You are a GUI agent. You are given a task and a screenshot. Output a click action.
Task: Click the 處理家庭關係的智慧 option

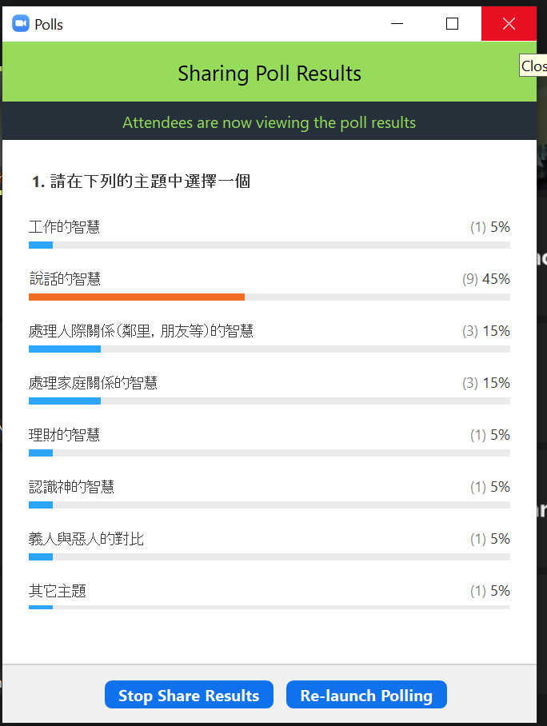point(93,383)
